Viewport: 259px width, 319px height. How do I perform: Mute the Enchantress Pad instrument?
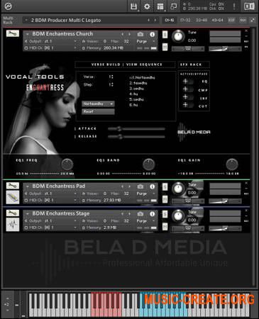[165, 199]
